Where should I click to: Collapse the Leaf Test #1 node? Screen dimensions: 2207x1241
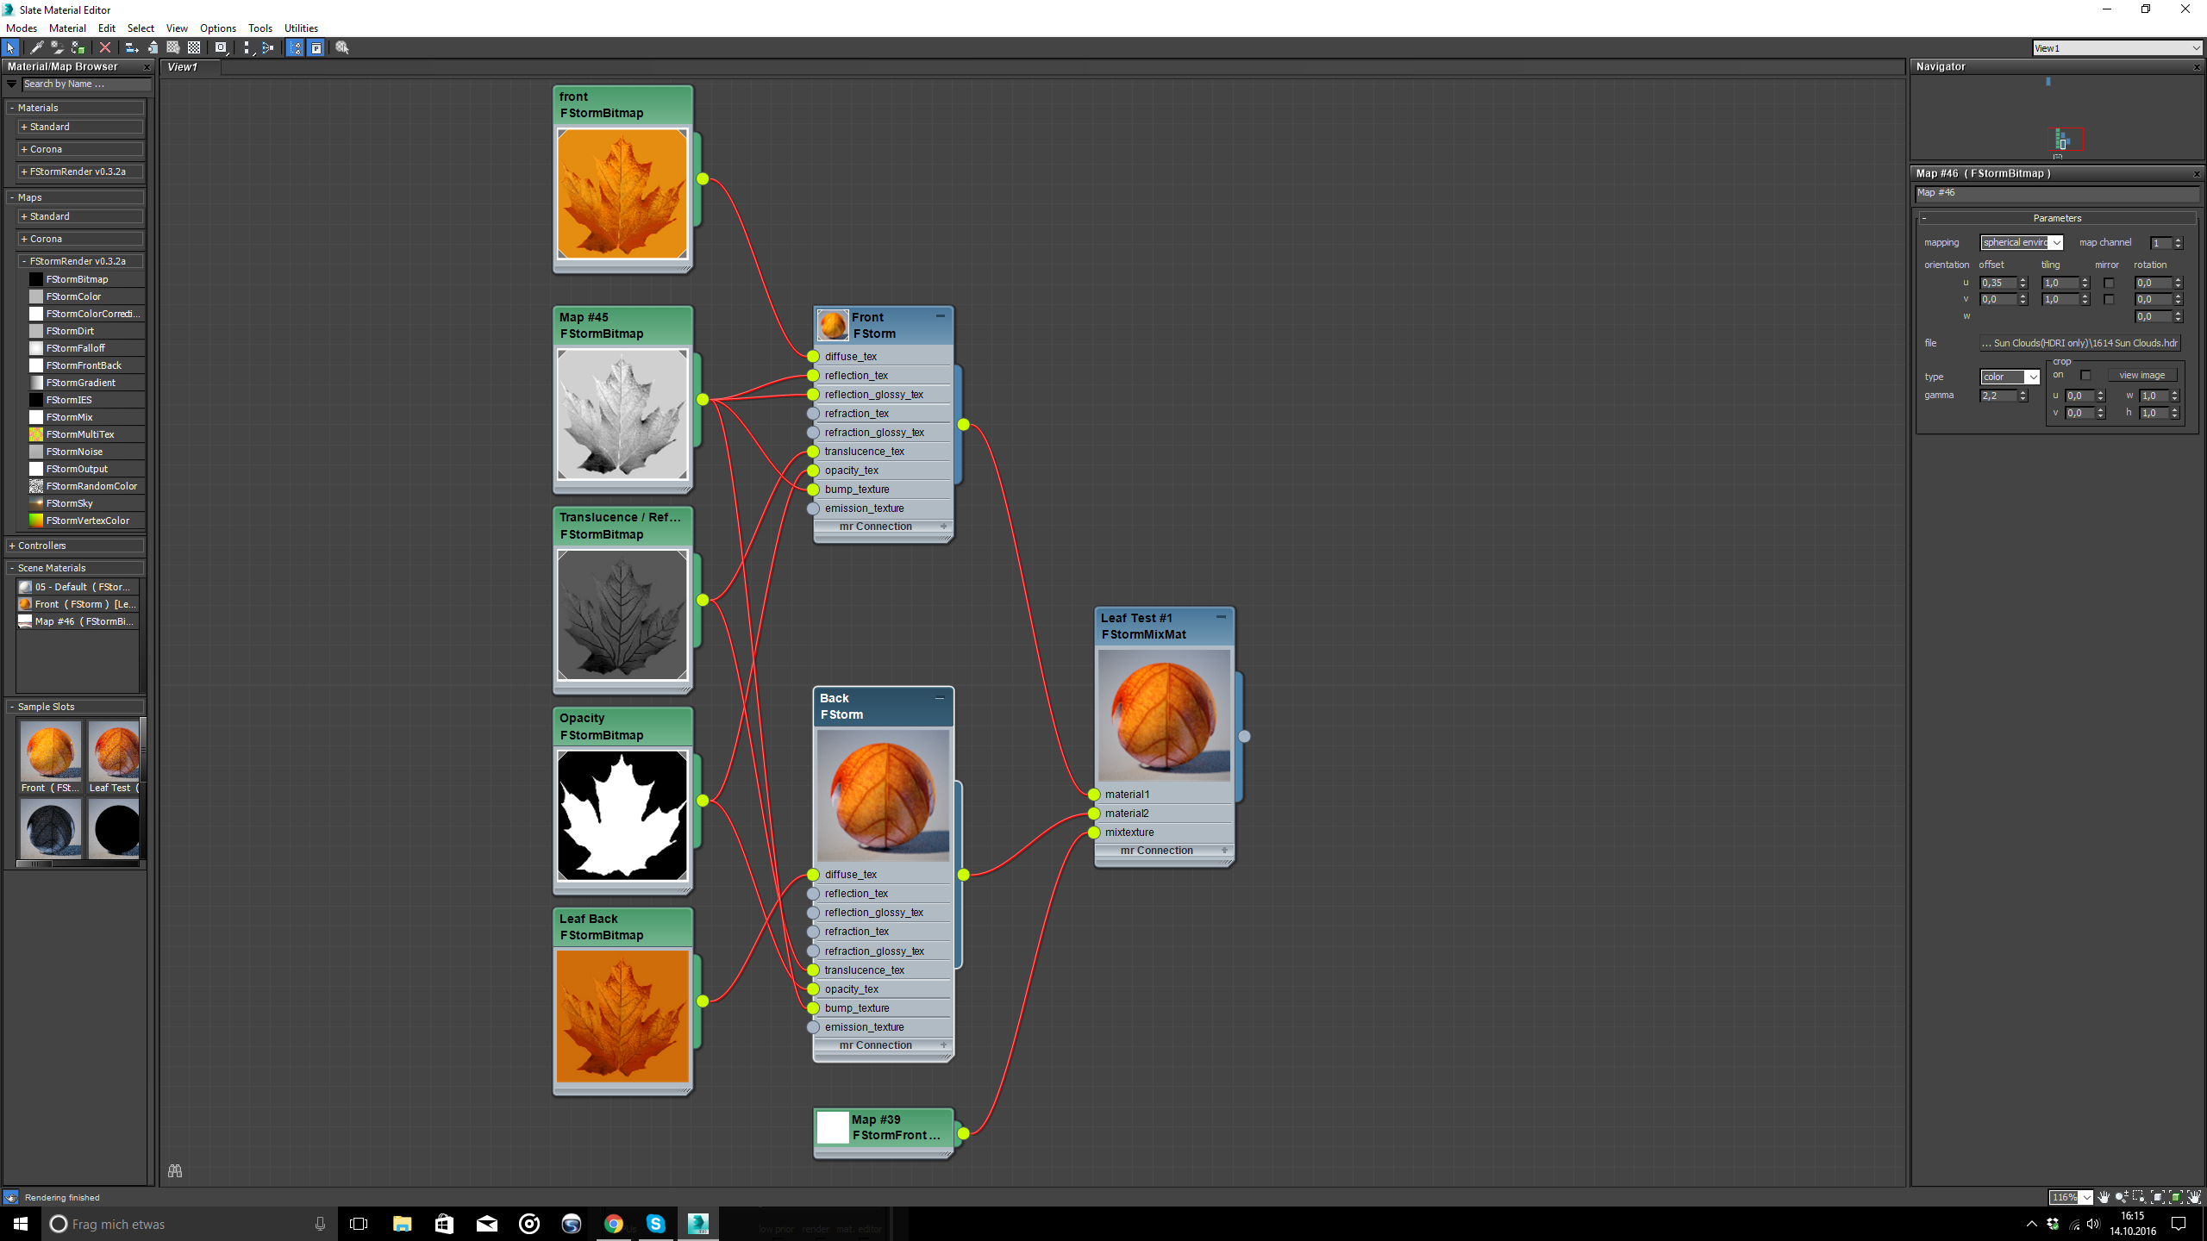point(1222,617)
